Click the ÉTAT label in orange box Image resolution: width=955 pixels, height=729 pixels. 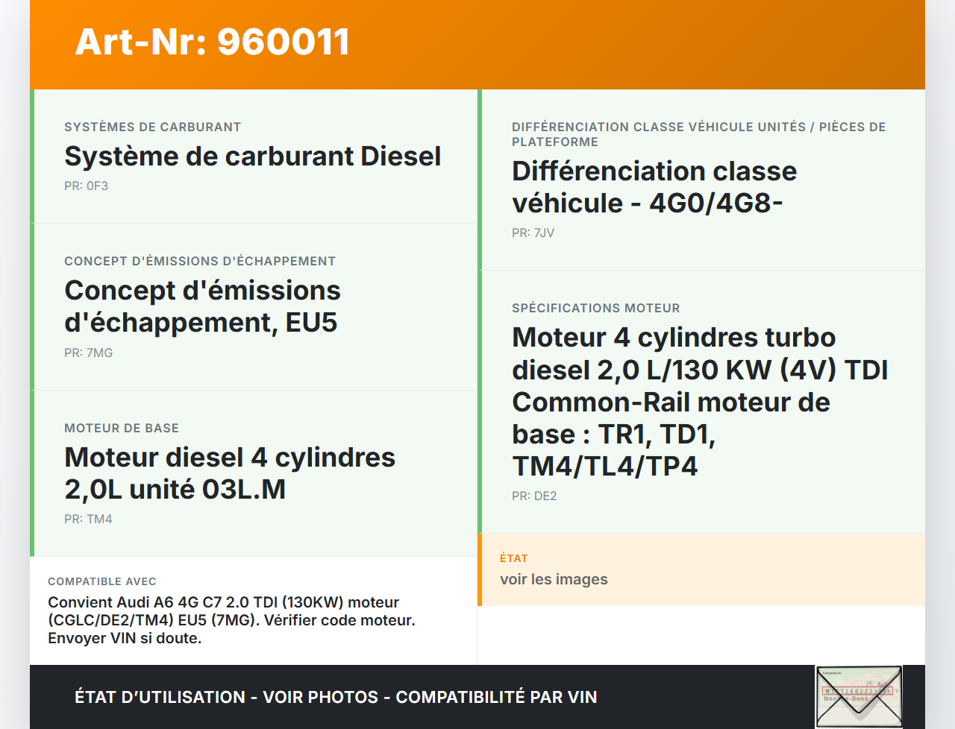513,558
